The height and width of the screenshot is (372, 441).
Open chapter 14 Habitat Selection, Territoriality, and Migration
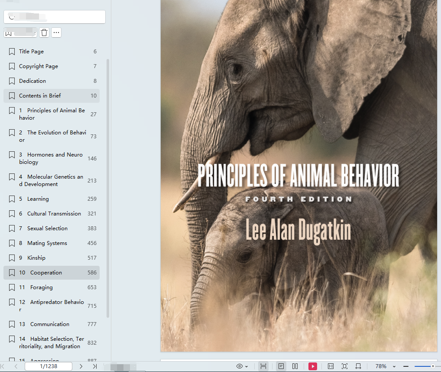pyautogui.click(x=52, y=343)
